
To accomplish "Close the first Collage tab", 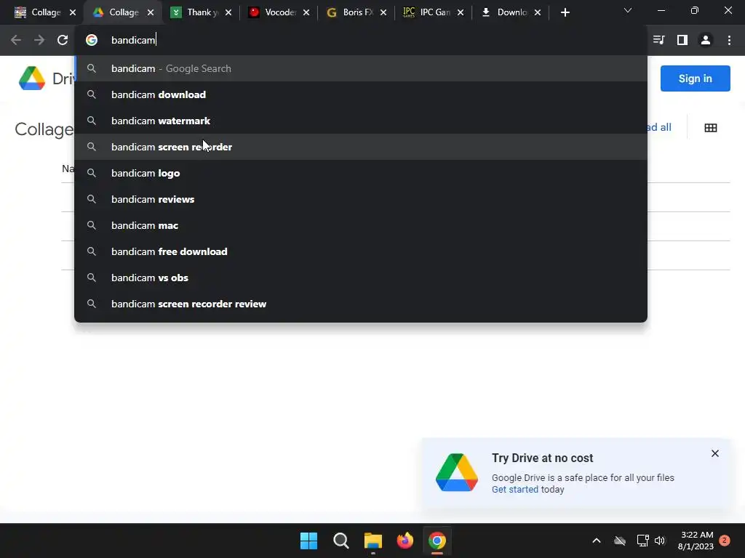I will click(x=73, y=12).
